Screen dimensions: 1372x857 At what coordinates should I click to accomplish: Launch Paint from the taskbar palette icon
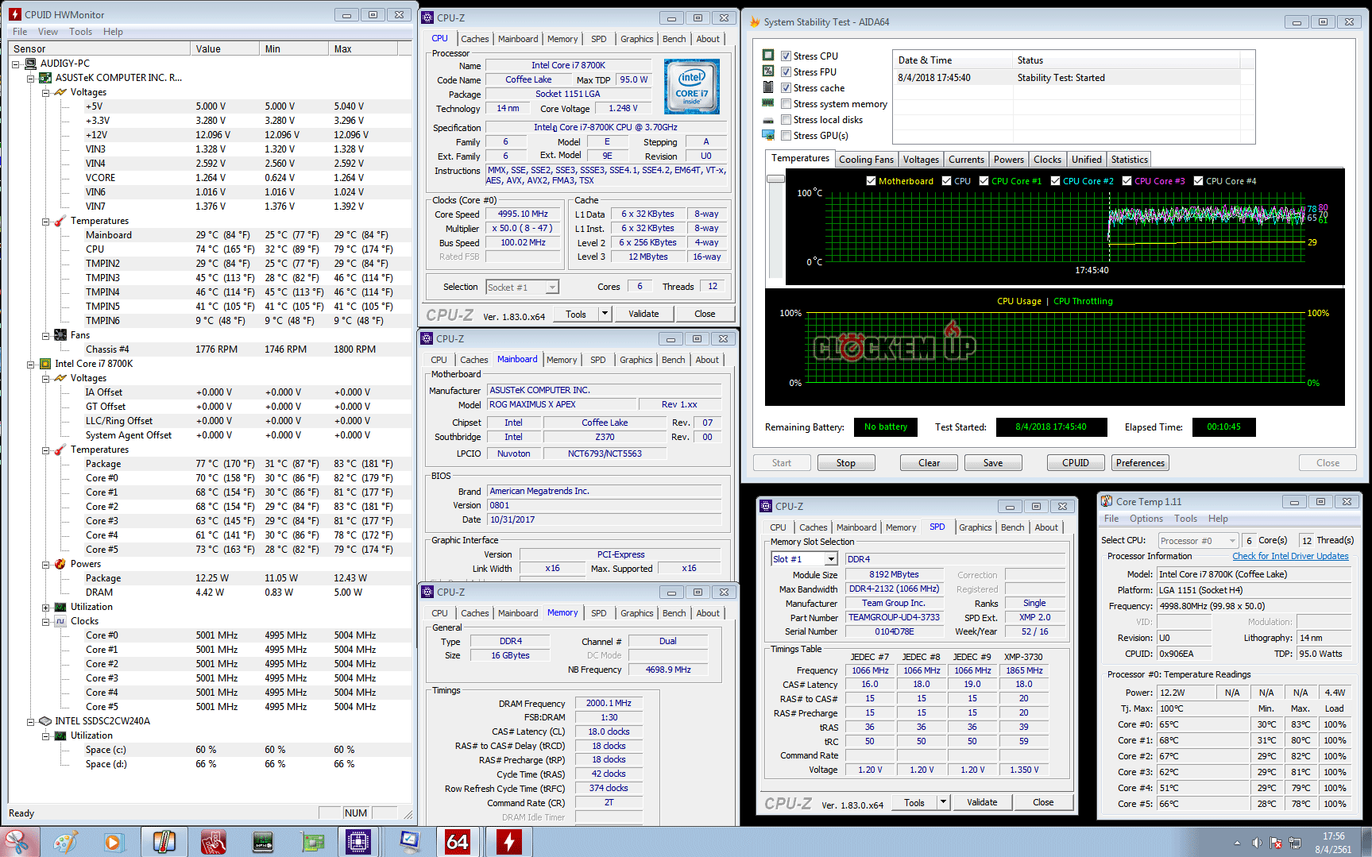(x=65, y=841)
